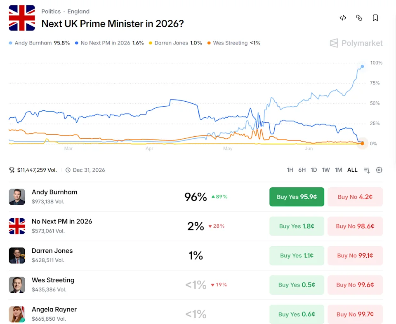The image size is (396, 324).
Task: Select the 1W chart range
Action: pyautogui.click(x=326, y=170)
